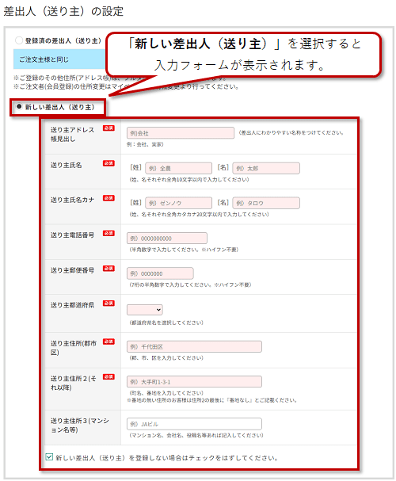Screen dimensions: 396x481
Task: Click the 送り主氏名カナ 名 input field
Action: pos(266,203)
